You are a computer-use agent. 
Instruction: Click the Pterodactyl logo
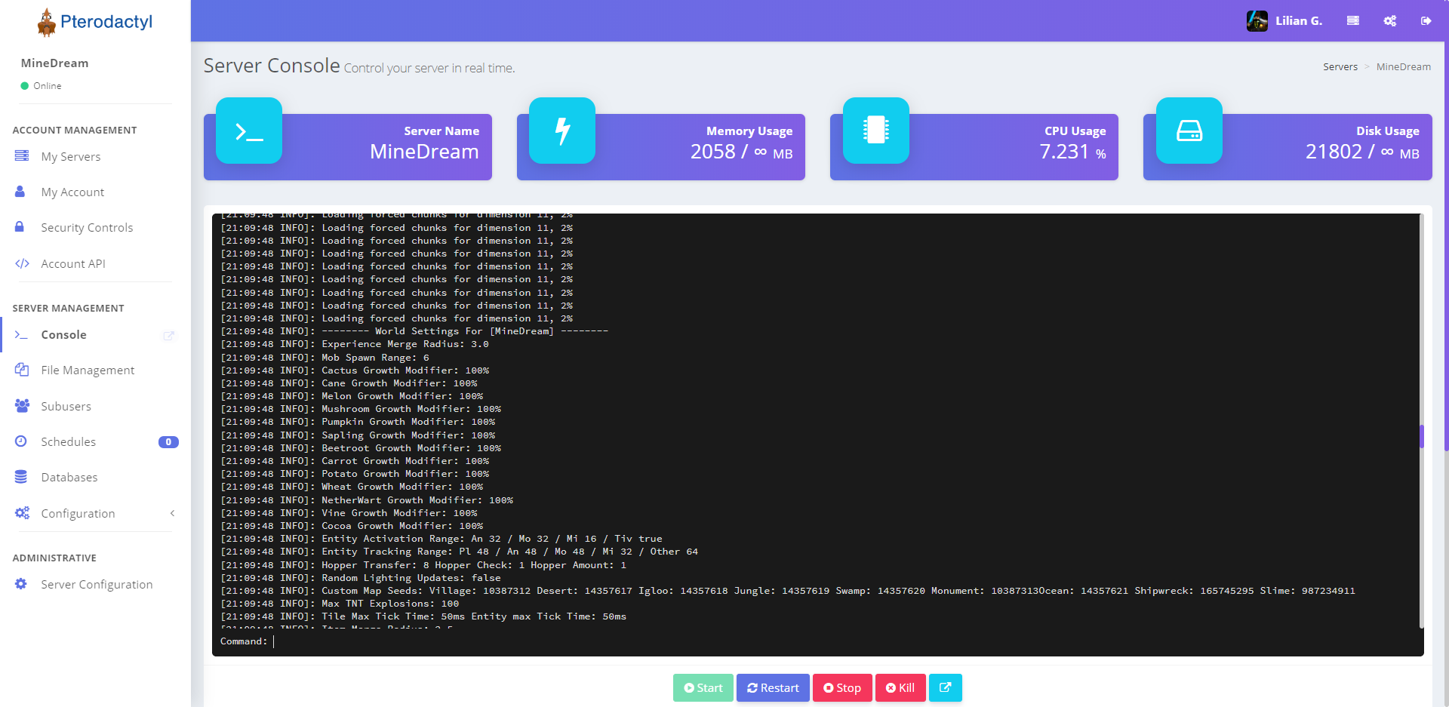(95, 22)
